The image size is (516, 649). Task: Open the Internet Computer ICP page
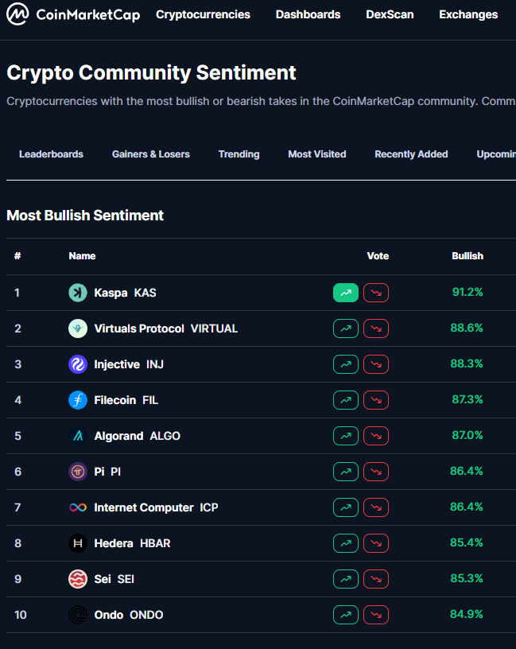156,507
